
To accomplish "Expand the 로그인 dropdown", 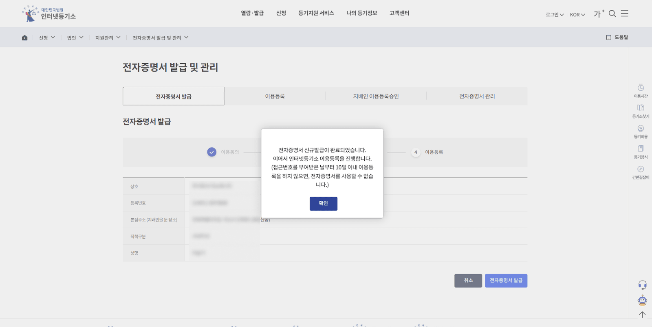I will [555, 15].
